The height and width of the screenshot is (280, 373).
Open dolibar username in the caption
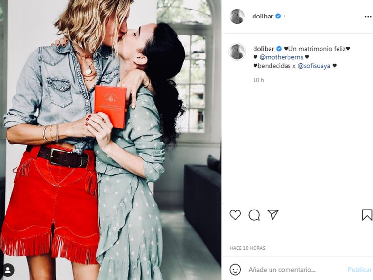(264, 49)
